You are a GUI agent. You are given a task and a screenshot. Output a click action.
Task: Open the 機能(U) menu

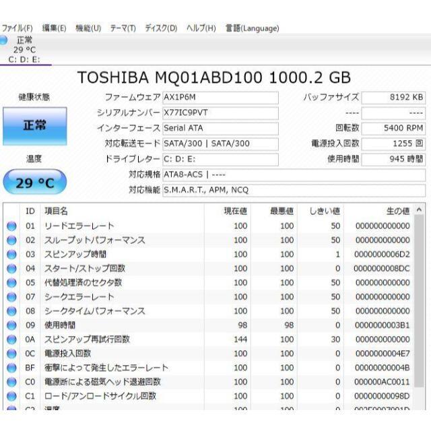pos(88,28)
